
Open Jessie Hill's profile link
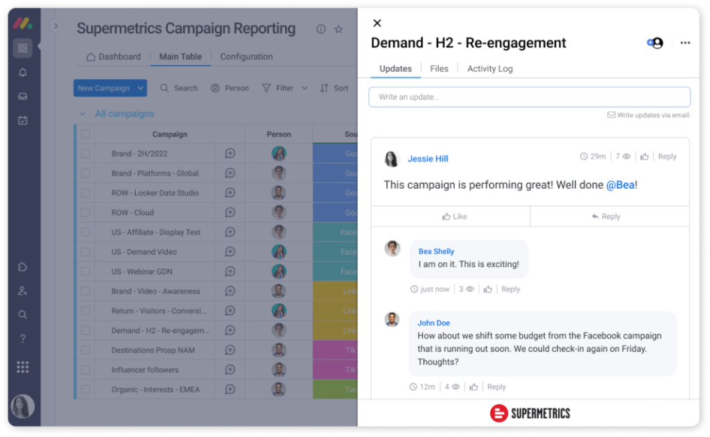[428, 159]
